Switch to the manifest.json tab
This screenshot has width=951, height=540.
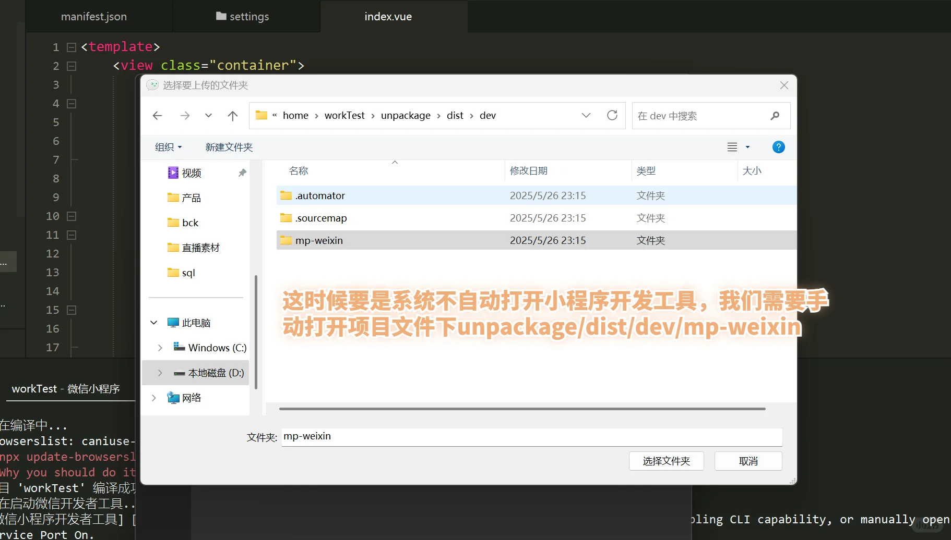tap(94, 16)
